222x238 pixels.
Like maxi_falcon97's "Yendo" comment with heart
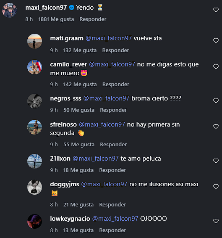coord(216,10)
